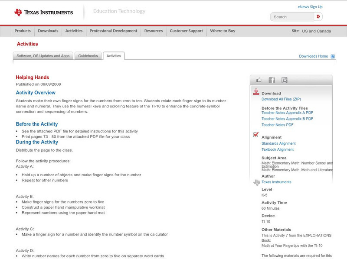Click the Alignment checkmark icon

(x=256, y=135)
